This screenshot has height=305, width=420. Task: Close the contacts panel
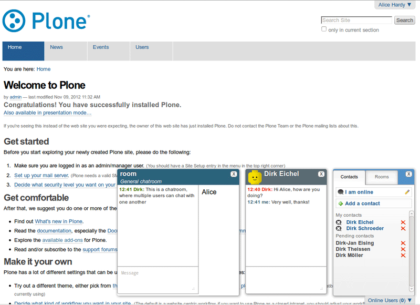408,174
